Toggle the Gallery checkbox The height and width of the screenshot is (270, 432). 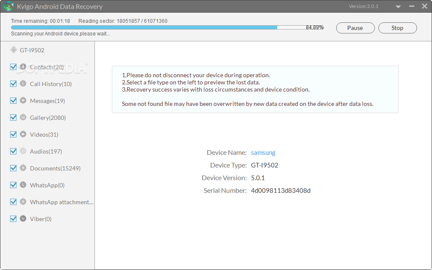13,117
